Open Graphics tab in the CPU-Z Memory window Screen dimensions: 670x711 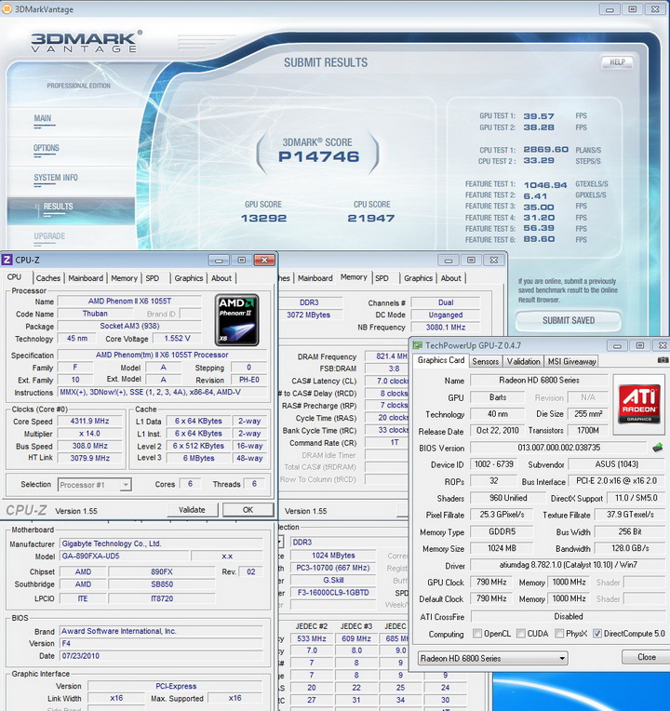pos(418,278)
